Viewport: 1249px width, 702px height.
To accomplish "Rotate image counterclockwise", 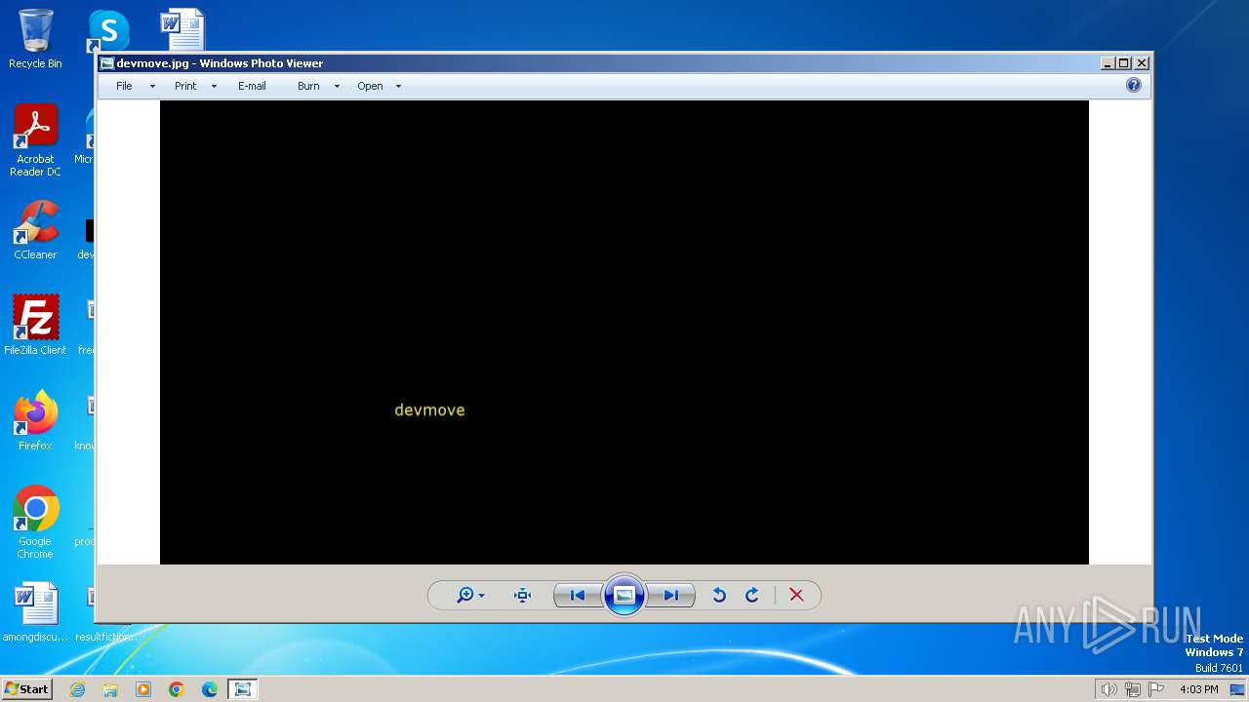I will coord(719,595).
